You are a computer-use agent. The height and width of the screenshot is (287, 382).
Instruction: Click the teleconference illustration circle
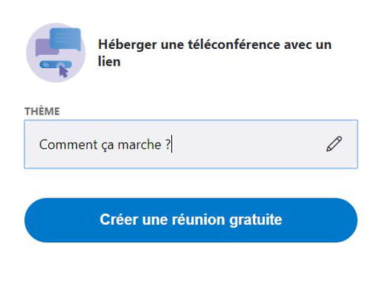(x=56, y=53)
